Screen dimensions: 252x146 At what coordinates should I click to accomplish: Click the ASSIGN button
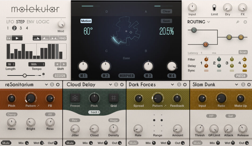pos(60,75)
